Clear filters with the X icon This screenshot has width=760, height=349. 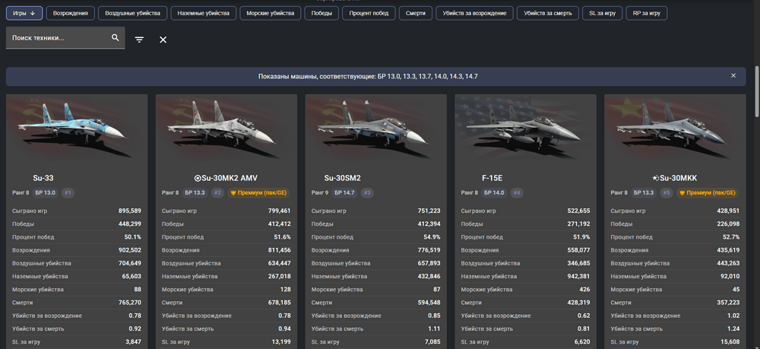point(163,40)
